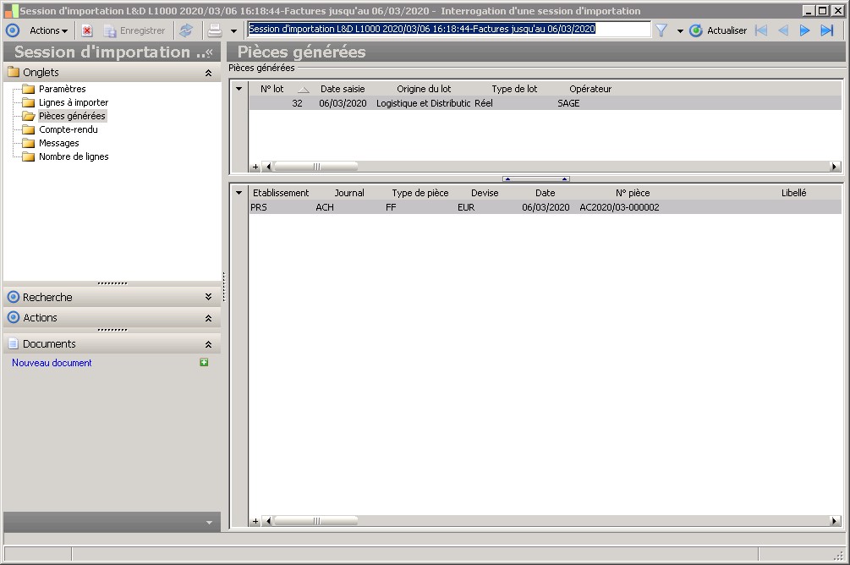850x565 pixels.
Task: Open the dropdown arrow next to printer
Action: pyautogui.click(x=233, y=31)
